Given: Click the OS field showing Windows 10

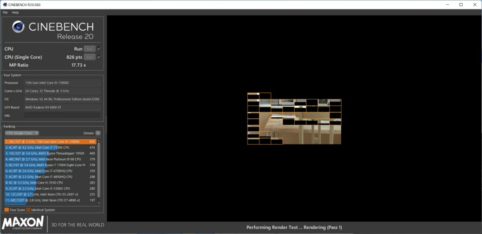Looking at the screenshot, I should (x=62, y=99).
